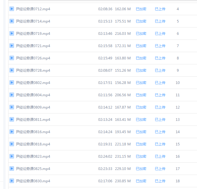197x189 pixels.
Task: Select file name 尹经论势课0811.mp4
Action: tap(33, 120)
